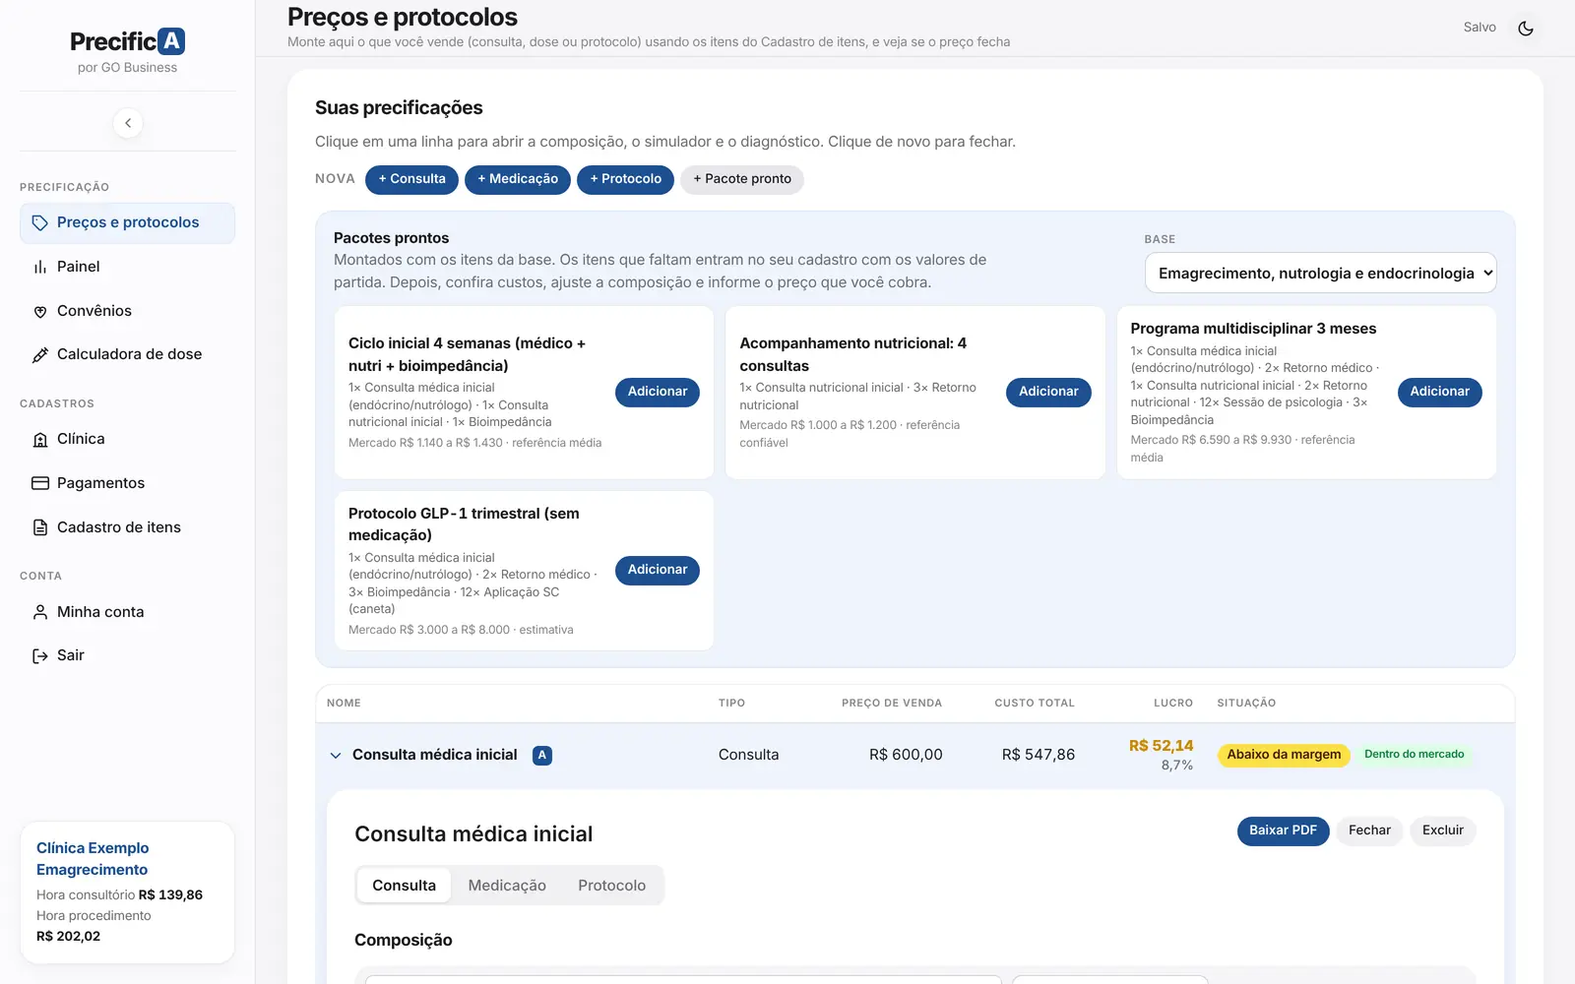
Task: Navigate to Cadastro de itens
Action: [x=127, y=527]
